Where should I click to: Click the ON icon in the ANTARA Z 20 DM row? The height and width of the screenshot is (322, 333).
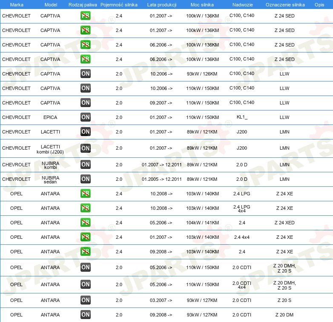(x=86, y=315)
